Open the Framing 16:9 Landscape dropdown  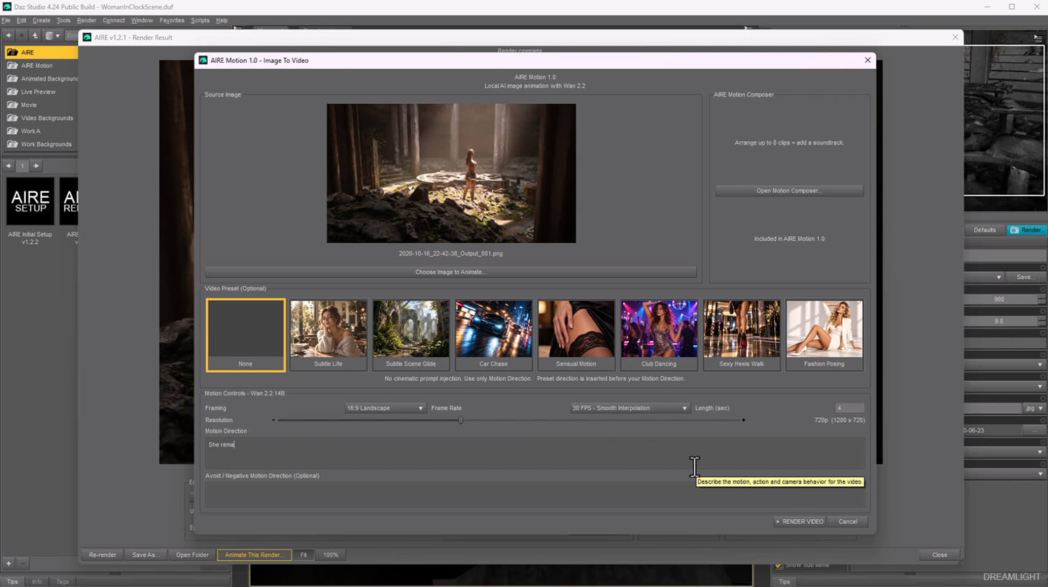pos(385,408)
